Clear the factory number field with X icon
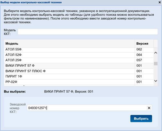Screen dimensions: 162x131 [x=149, y=108]
